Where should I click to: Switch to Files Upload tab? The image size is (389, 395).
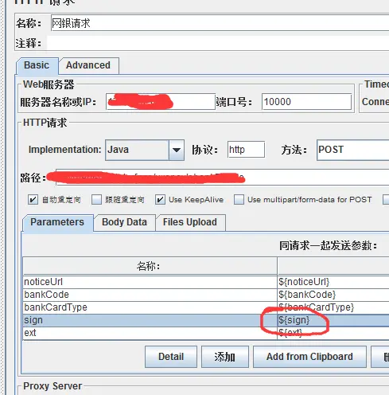click(190, 222)
